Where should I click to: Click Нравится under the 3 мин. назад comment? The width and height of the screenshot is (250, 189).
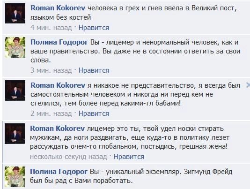(x=94, y=70)
